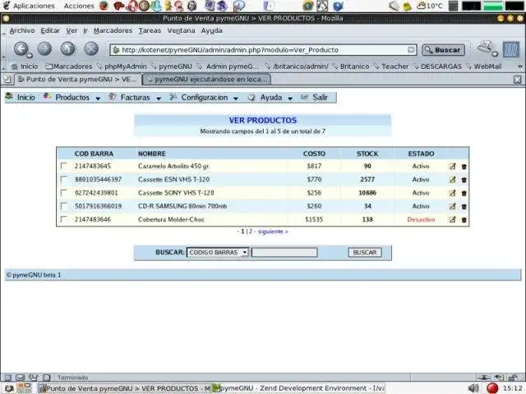
Task: Click the browser Stop button
Action: click(91, 49)
